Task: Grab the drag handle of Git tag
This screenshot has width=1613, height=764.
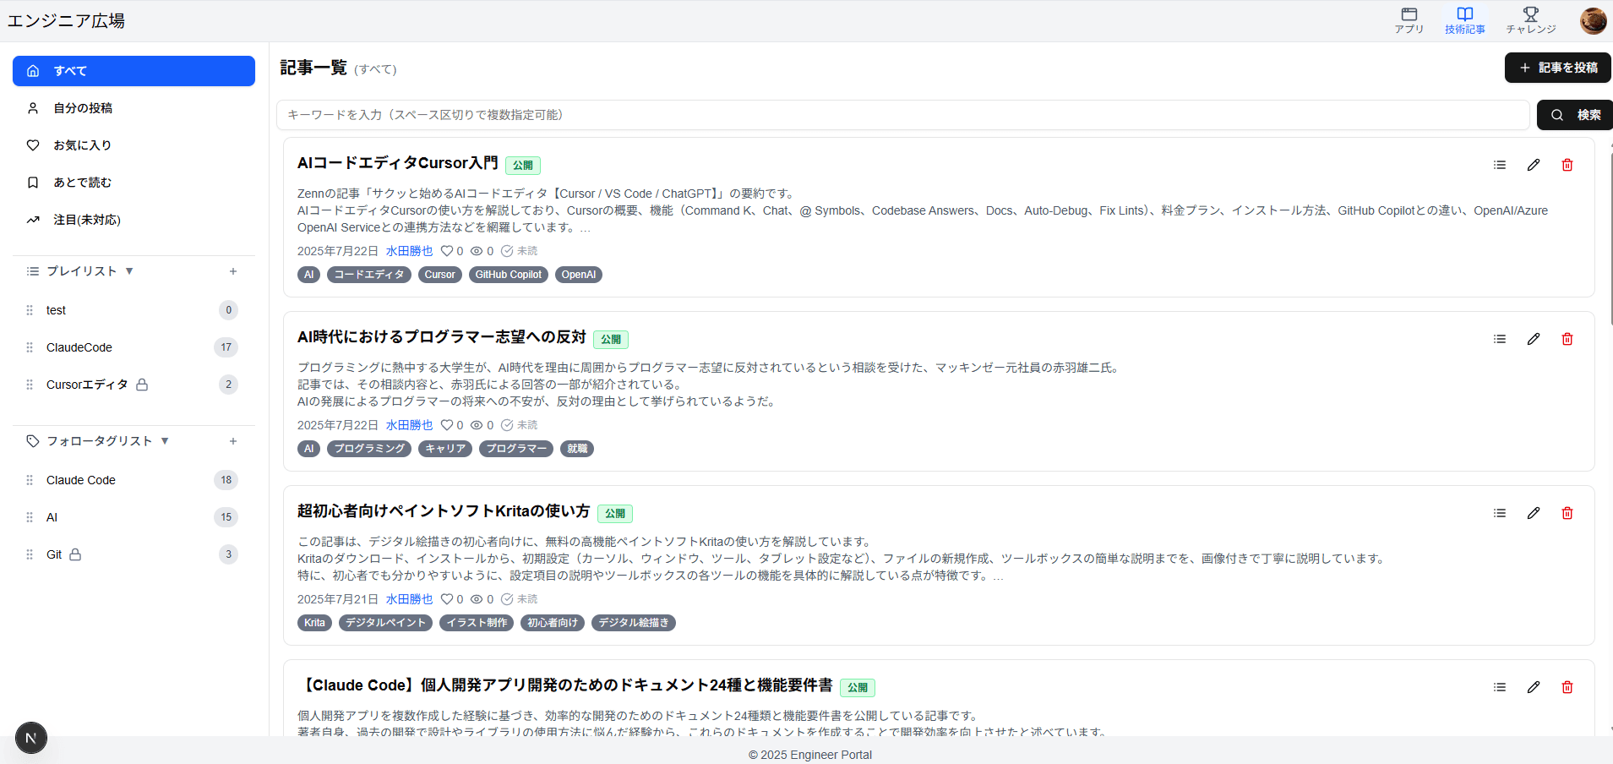Action: (30, 554)
